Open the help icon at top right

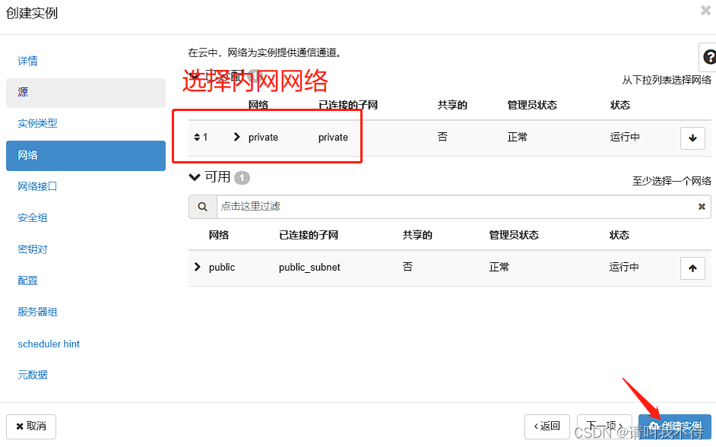click(x=711, y=57)
